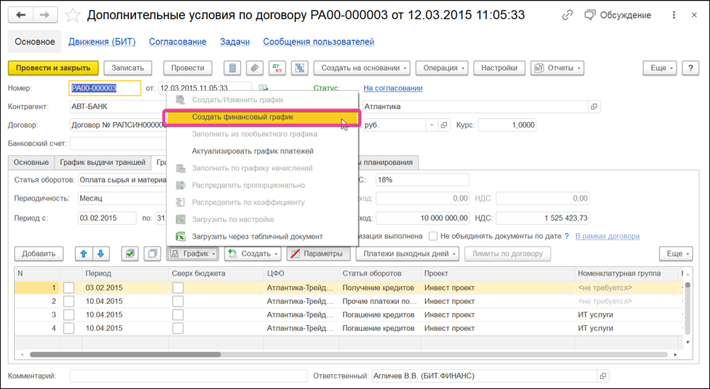Click the green checkmark select-all icon
Viewport: 710px width, 389px height.
click(x=130, y=254)
